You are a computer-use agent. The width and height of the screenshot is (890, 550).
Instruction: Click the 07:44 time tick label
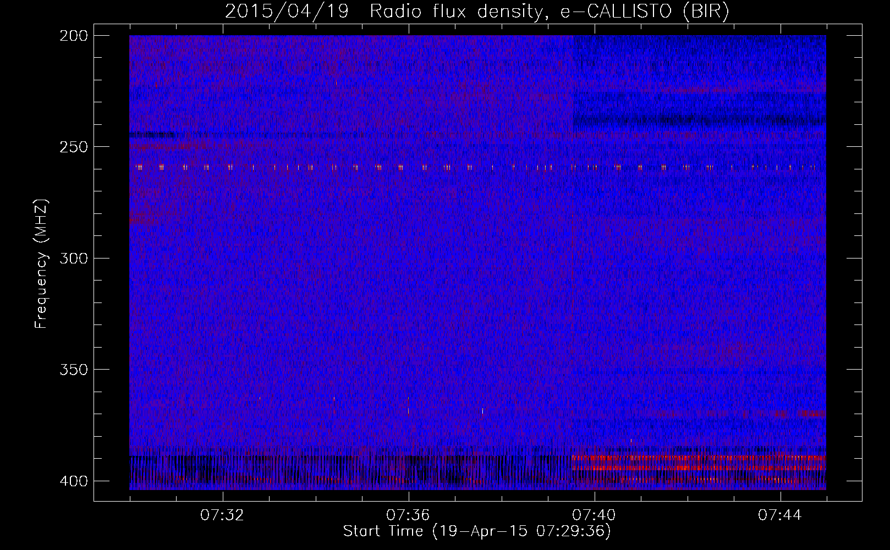780,515
